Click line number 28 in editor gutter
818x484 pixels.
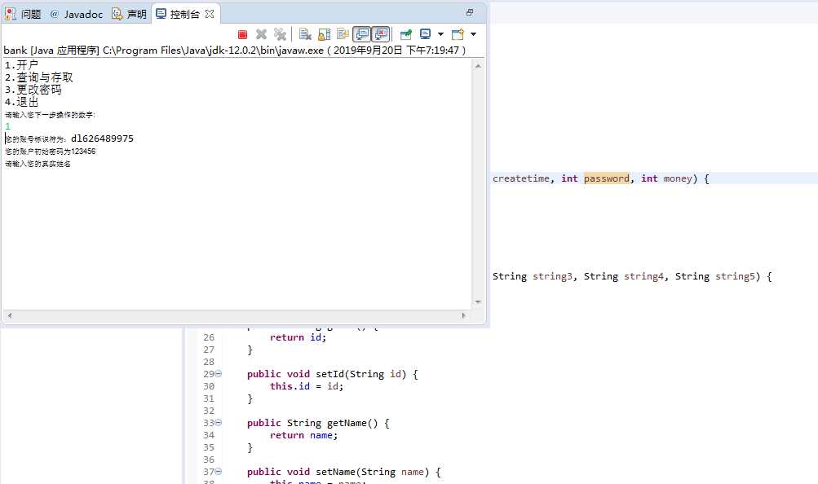click(209, 362)
